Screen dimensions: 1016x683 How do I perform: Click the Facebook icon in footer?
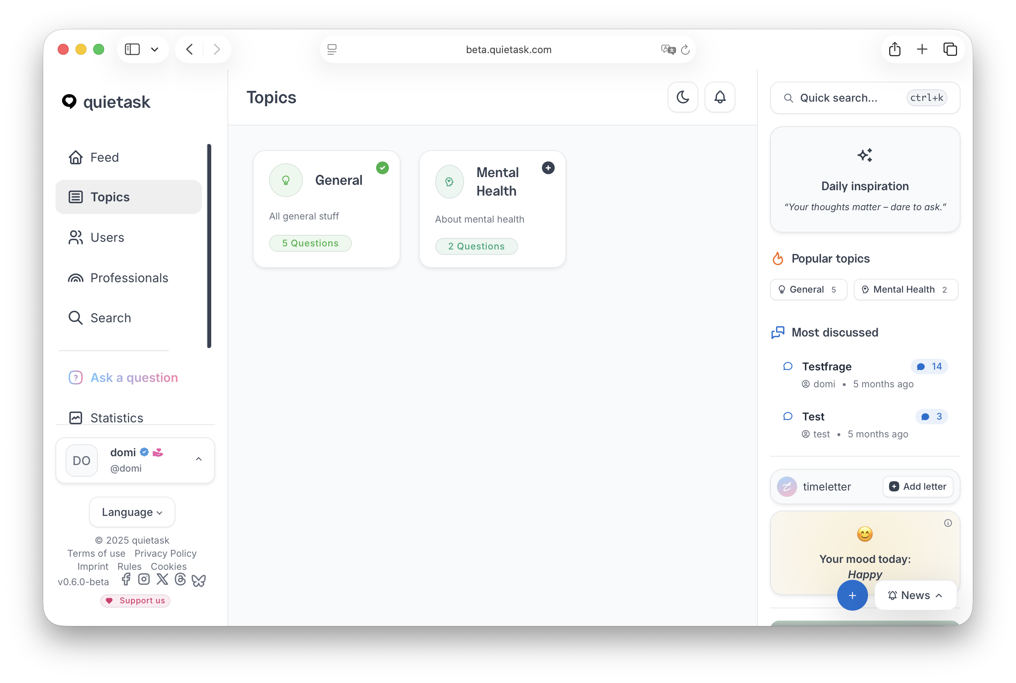click(126, 579)
